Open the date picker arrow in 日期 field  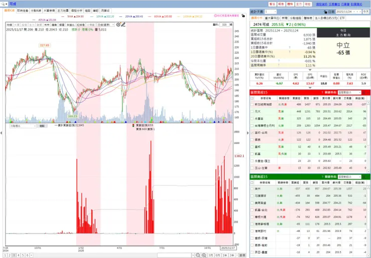(354, 11)
